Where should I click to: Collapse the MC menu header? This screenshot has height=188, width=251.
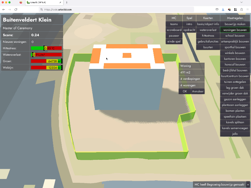tap(174, 18)
